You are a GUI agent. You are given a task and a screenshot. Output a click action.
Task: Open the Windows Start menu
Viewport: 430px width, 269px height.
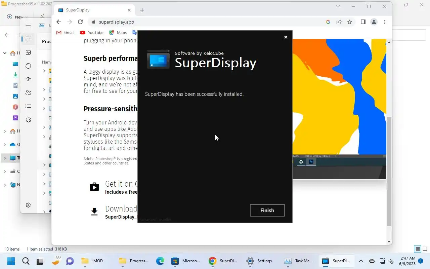pos(11,261)
